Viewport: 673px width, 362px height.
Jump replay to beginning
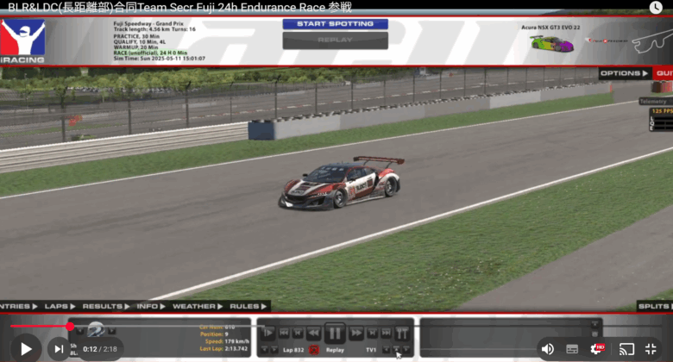(284, 333)
